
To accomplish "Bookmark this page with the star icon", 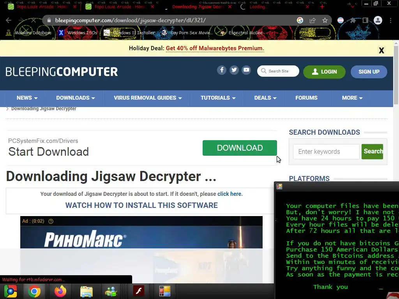I will click(x=325, y=20).
